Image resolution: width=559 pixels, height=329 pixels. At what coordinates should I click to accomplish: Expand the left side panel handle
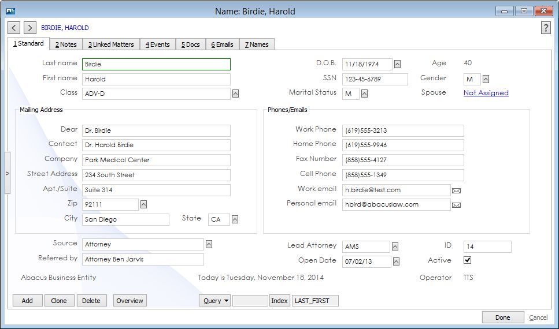pos(7,173)
